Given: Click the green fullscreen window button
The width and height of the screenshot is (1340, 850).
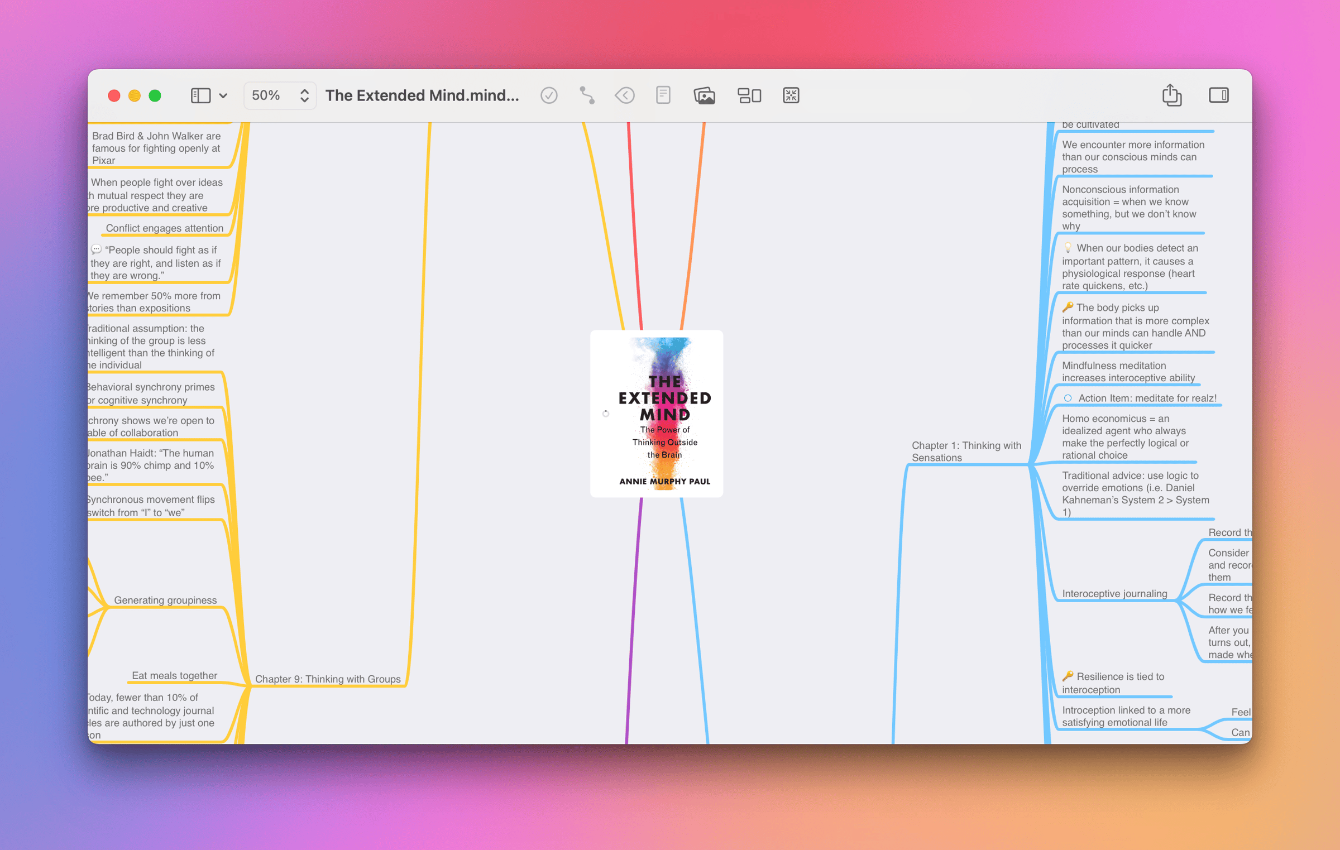Looking at the screenshot, I should pyautogui.click(x=155, y=95).
